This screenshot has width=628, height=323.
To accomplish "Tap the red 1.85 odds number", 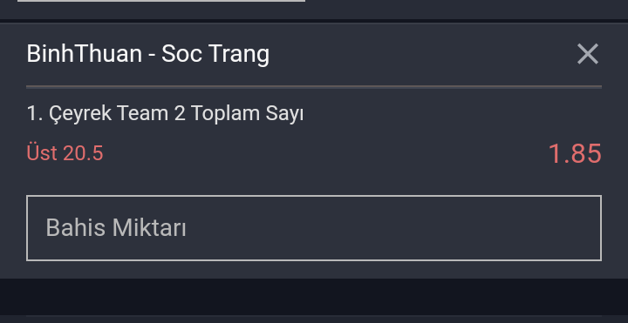I will point(575,153).
